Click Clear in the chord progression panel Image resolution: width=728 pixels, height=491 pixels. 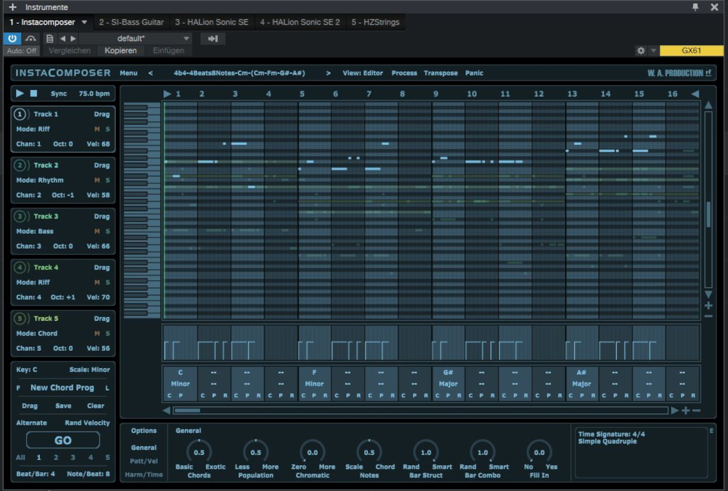click(96, 406)
